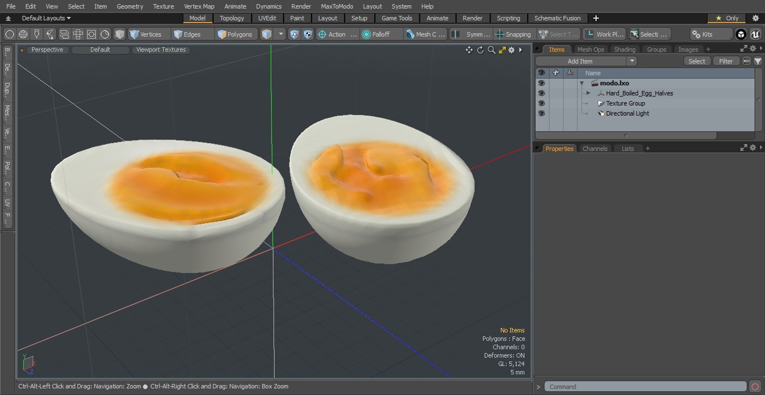Viewport: 765px width, 395px height.
Task: Click the Add Item button
Action: 580,61
